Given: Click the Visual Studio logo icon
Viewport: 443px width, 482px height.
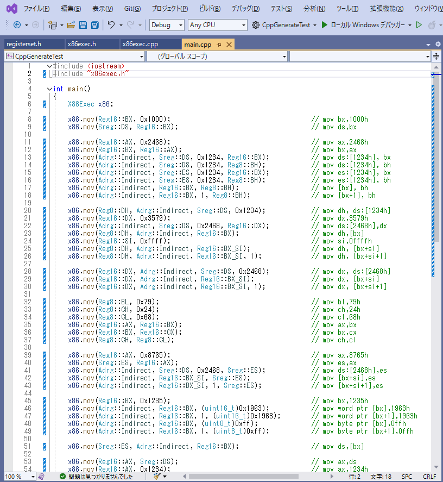Looking at the screenshot, I should tap(12, 9).
